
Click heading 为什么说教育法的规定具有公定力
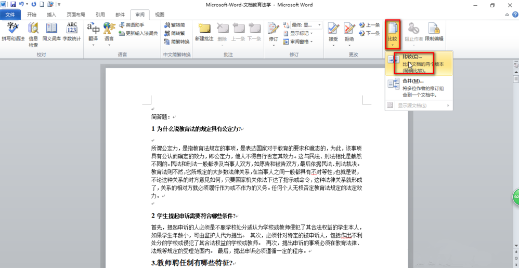pyautogui.click(x=198, y=129)
